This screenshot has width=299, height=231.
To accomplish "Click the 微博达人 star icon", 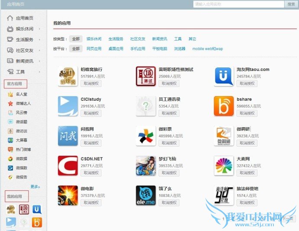I will click(x=10, y=103).
